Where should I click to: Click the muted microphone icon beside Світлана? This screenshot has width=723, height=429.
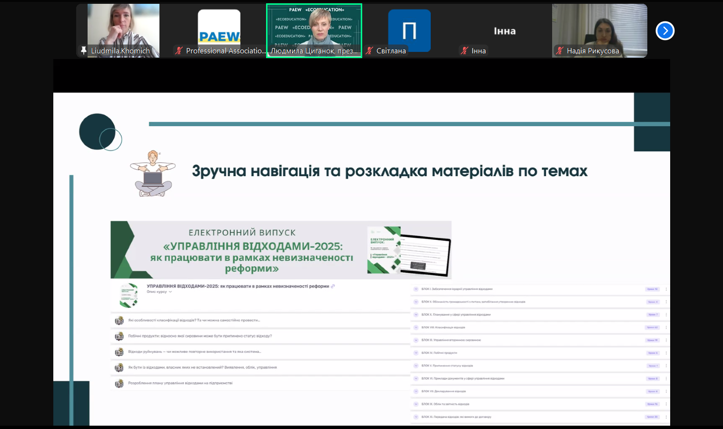[x=369, y=50]
